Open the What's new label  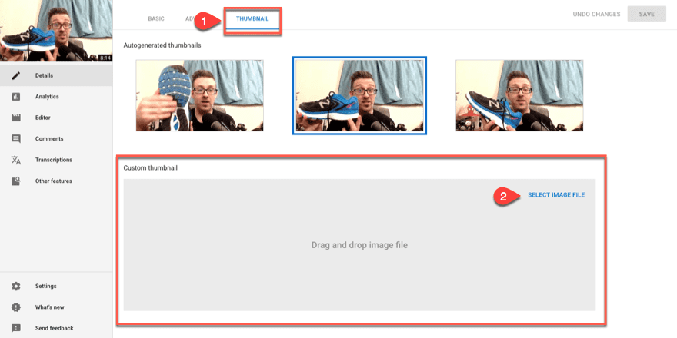pyautogui.click(x=50, y=307)
